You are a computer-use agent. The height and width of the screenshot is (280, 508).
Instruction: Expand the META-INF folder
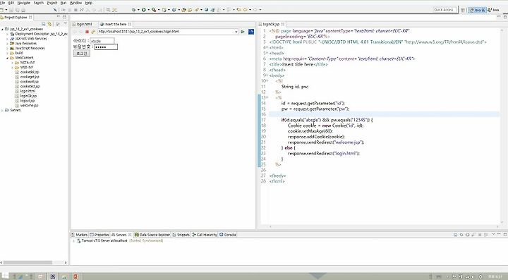click(12, 63)
